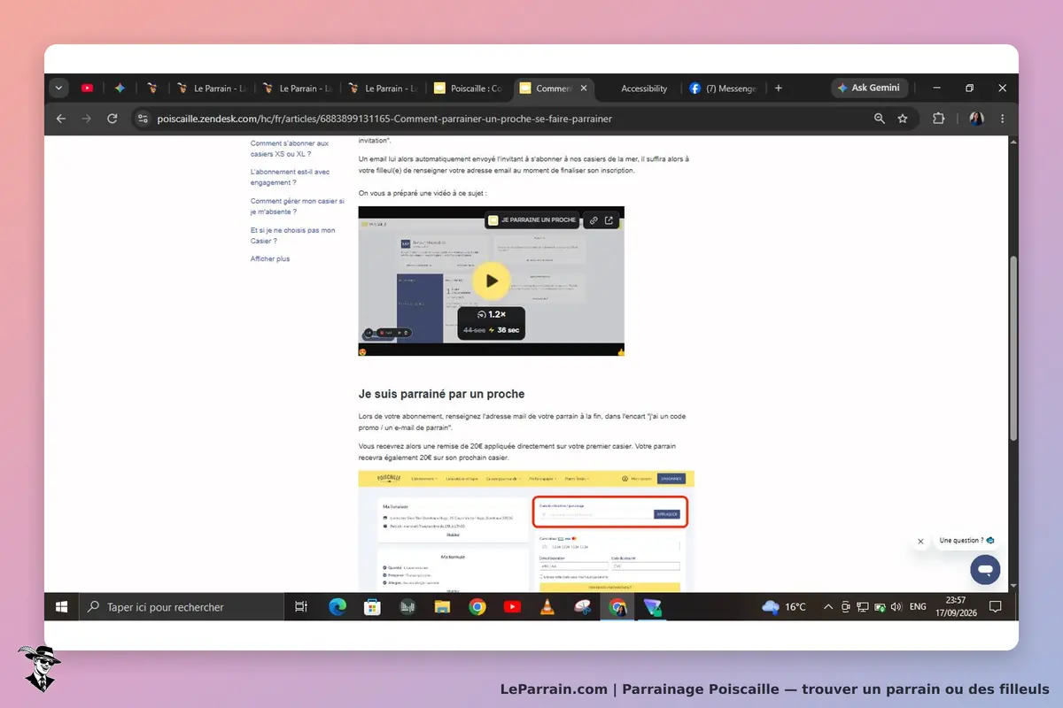Switch to the 'Poiscaille : Co' tab
1063x708 pixels.
468,88
